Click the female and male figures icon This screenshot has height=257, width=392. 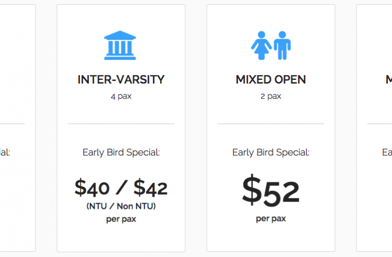(271, 45)
